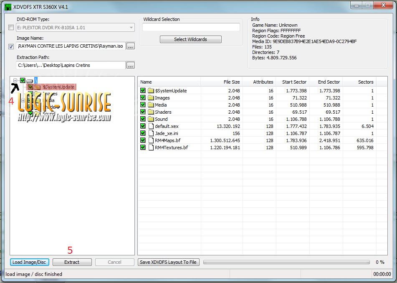This screenshot has height=283, width=397.
Task: Click file size value 1.300.512.645
Action: 225,140
